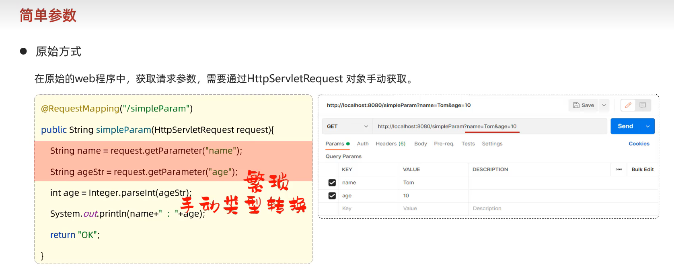Expand the Send button dropdown arrow
Screen dimensions: 674x272
pyautogui.click(x=647, y=126)
